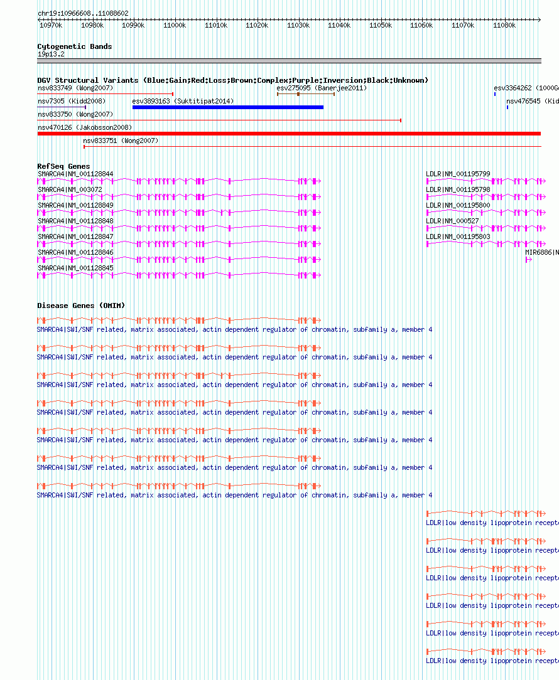The image size is (559, 680).
Task: Click the 11040k ruler tick label
Action: (339, 26)
